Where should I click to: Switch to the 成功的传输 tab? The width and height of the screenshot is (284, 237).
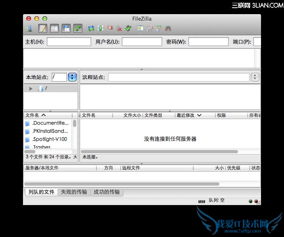(106, 192)
